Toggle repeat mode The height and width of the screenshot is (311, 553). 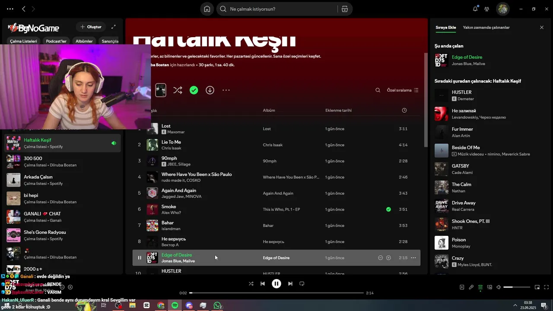click(302, 284)
